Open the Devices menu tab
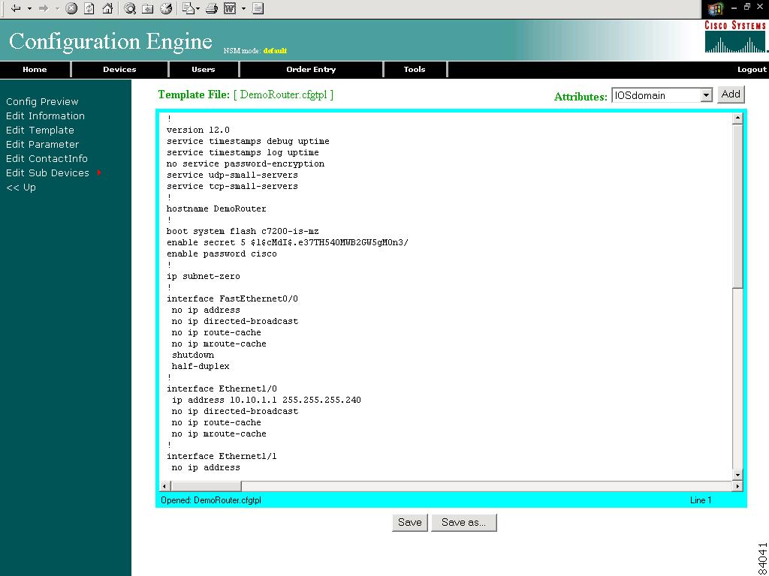 119,70
